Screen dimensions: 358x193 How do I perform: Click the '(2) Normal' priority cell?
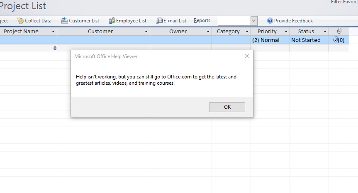coord(270,40)
